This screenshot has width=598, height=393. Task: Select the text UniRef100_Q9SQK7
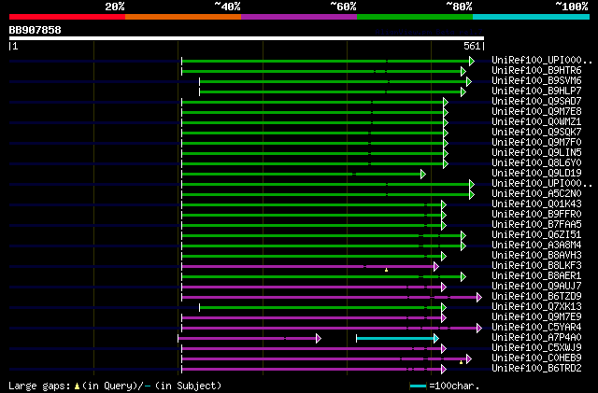[x=536, y=133]
